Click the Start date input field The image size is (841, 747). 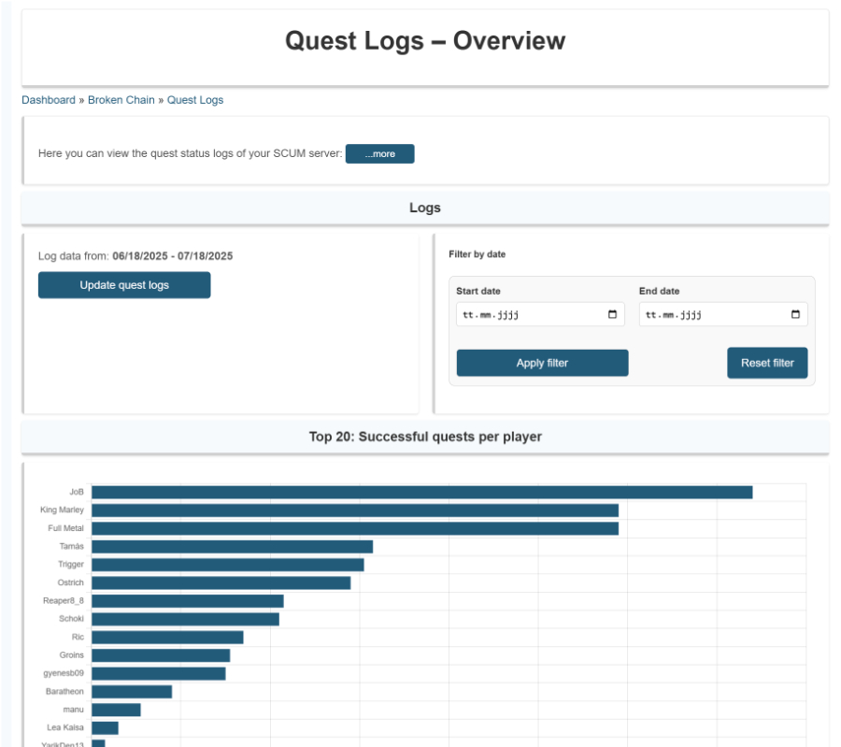[x=528, y=315]
